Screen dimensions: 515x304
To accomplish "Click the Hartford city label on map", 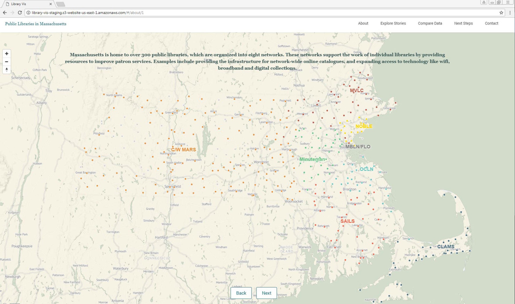I will [161, 237].
